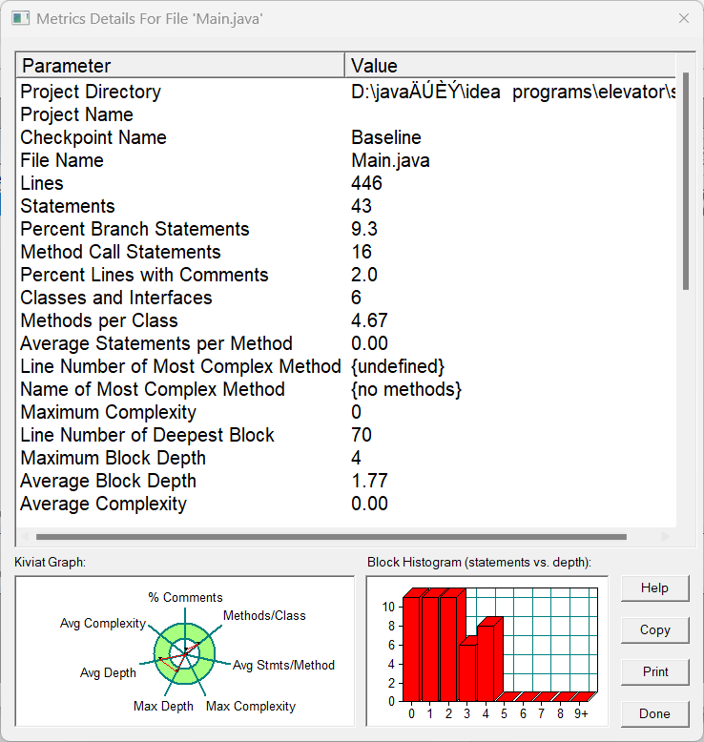Select the Maximum Complexity row
704x742 pixels.
(346, 412)
